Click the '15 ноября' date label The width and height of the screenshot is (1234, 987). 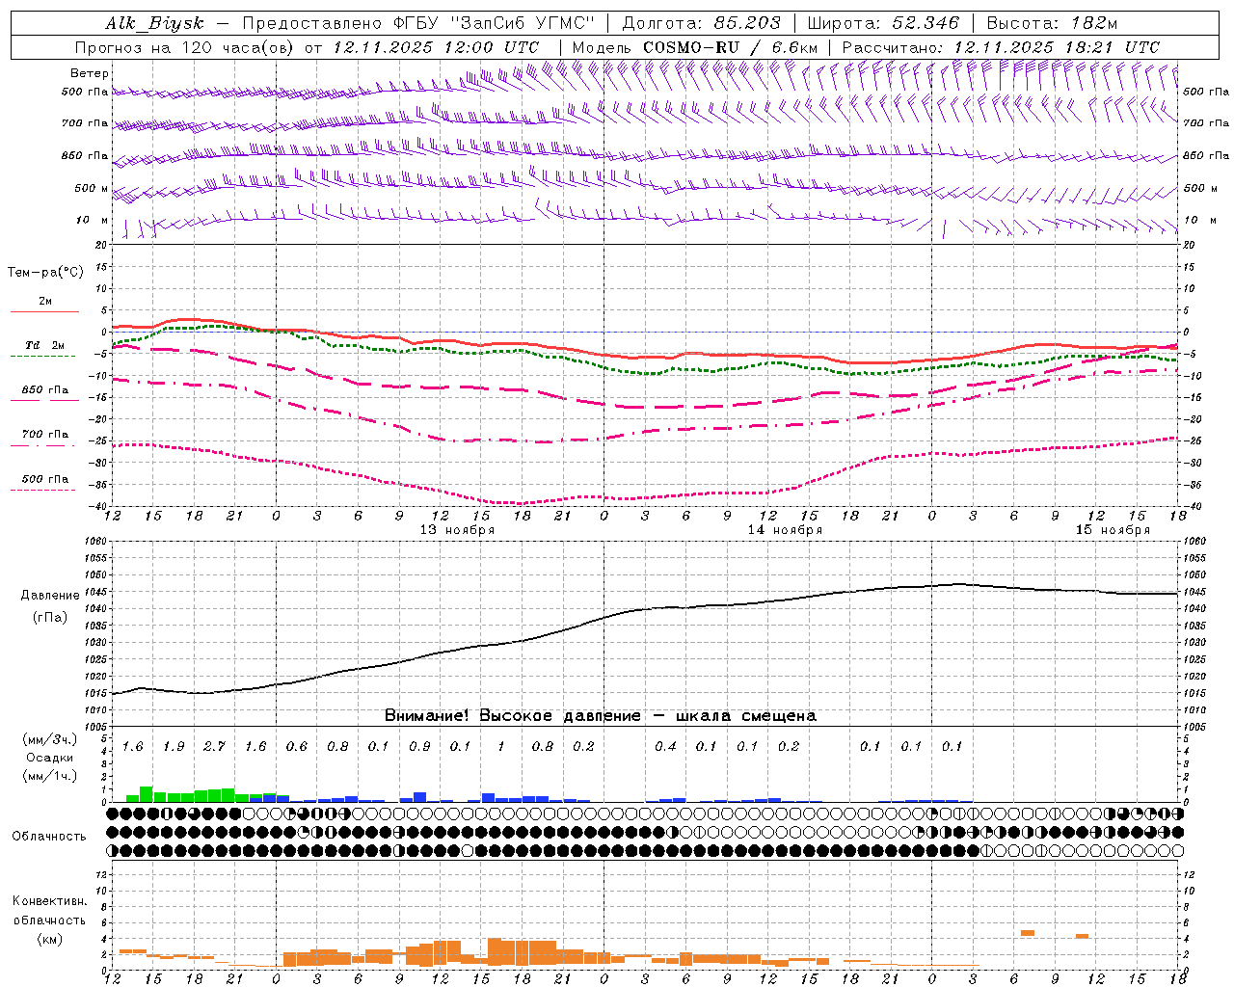(1113, 529)
